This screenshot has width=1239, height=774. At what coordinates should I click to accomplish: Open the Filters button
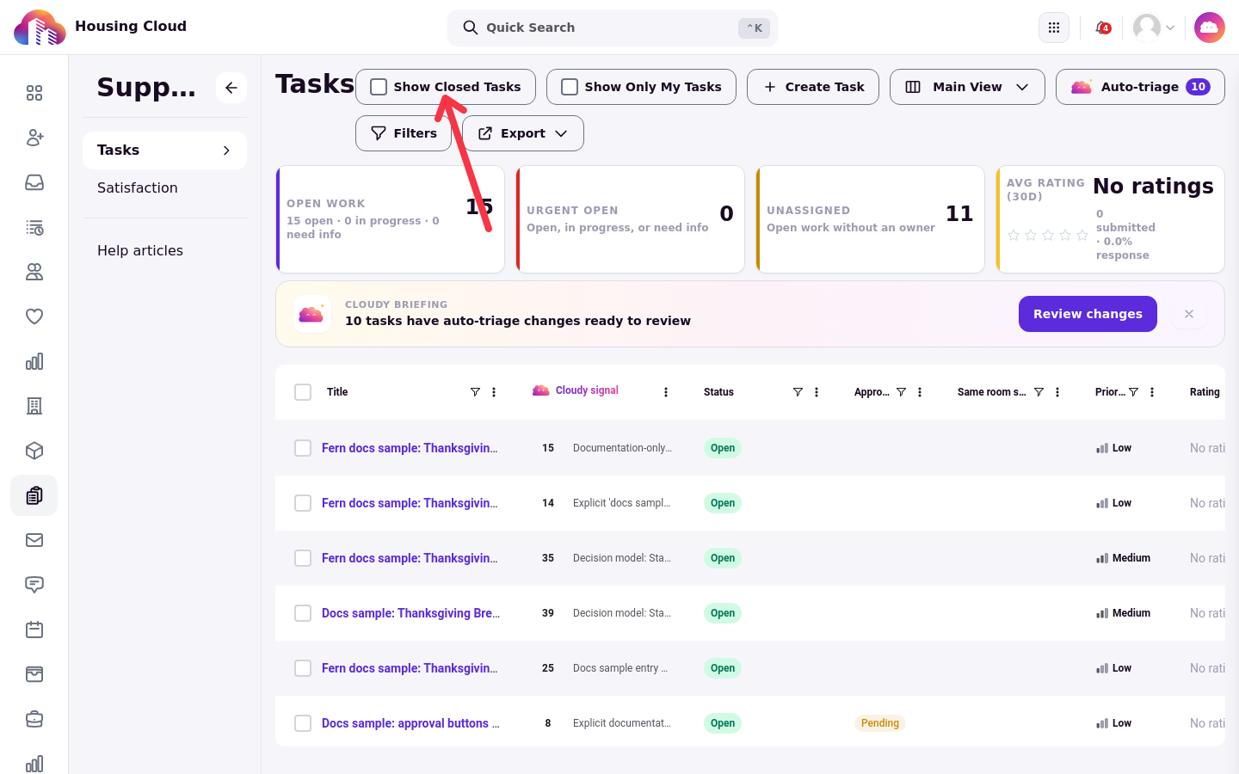(x=404, y=133)
